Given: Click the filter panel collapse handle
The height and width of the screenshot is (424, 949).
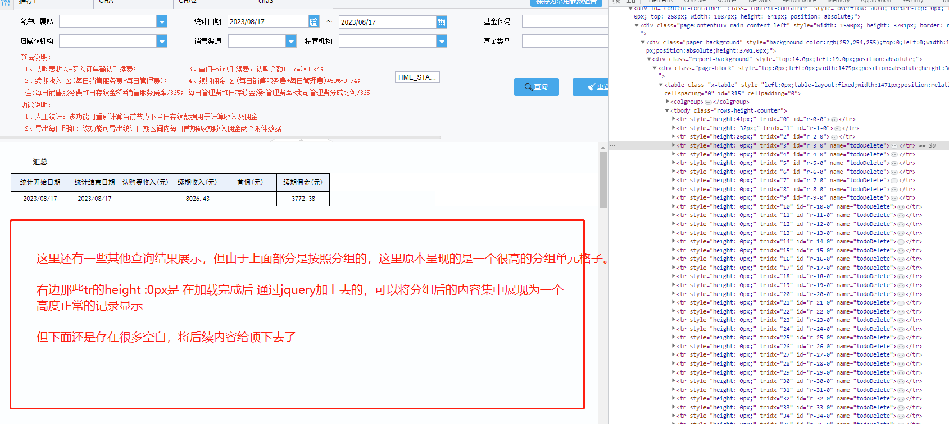Looking at the screenshot, I should (301, 140).
